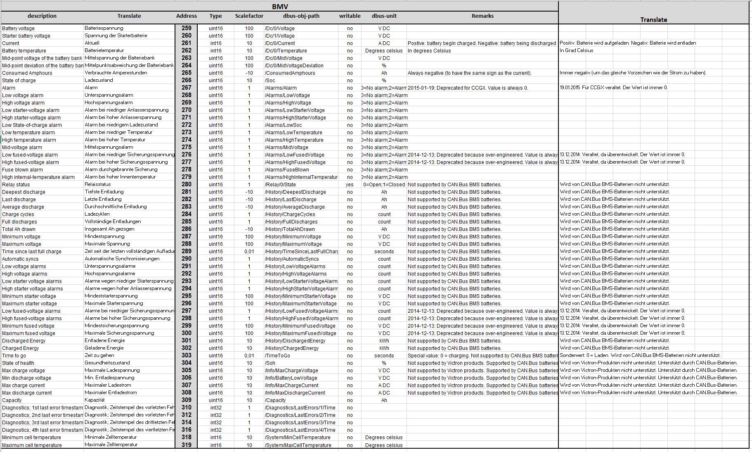Select the 'kWh' unit cell for Discharged Energy
This screenshot has height=452, width=752.
click(384, 341)
